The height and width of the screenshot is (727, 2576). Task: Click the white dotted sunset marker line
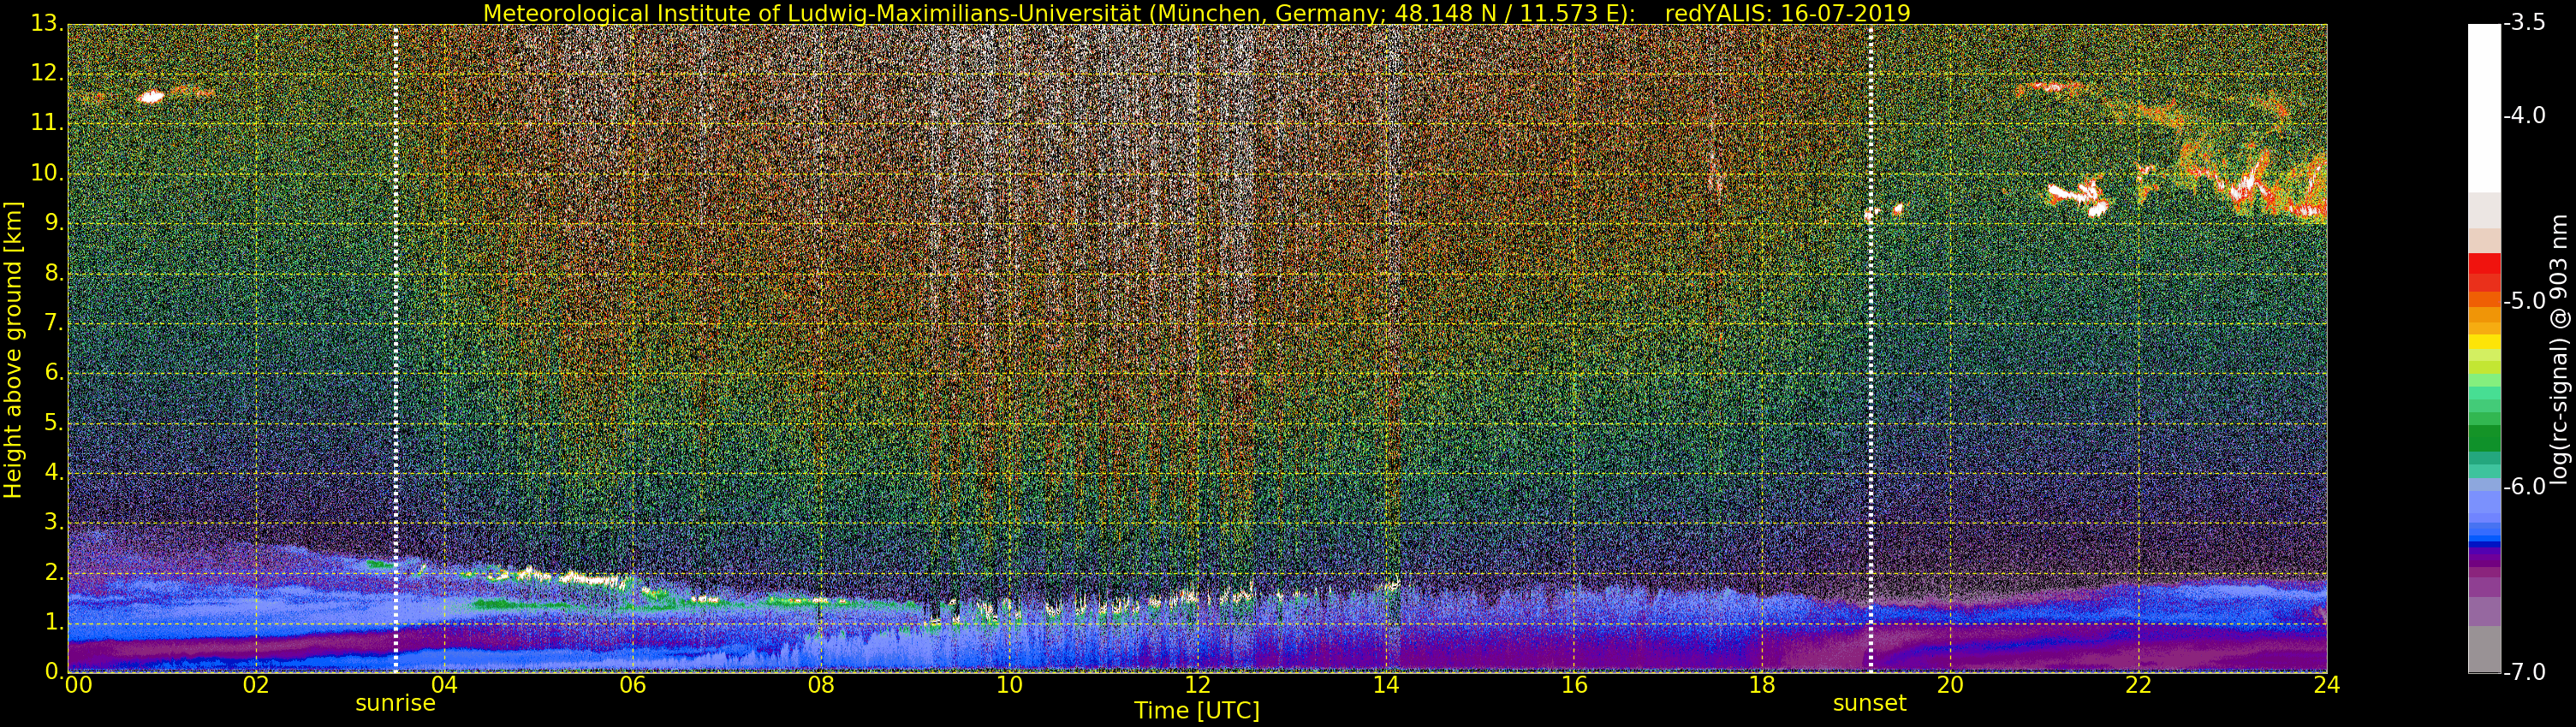tap(1871, 347)
